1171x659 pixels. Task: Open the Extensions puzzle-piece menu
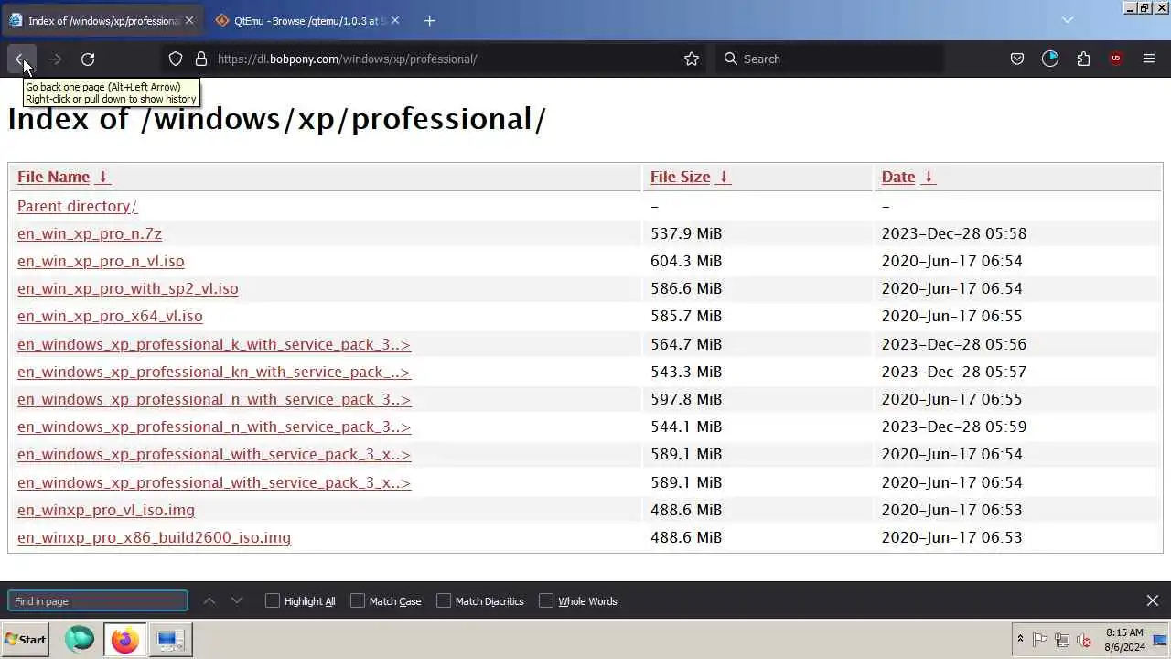1083,59
